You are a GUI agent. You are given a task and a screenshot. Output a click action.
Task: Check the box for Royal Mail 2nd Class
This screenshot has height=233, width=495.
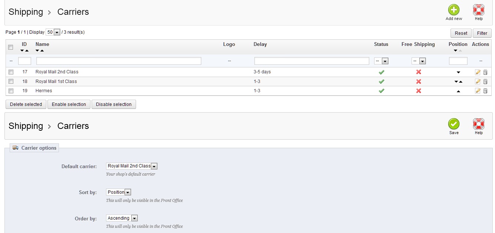pyautogui.click(x=11, y=72)
